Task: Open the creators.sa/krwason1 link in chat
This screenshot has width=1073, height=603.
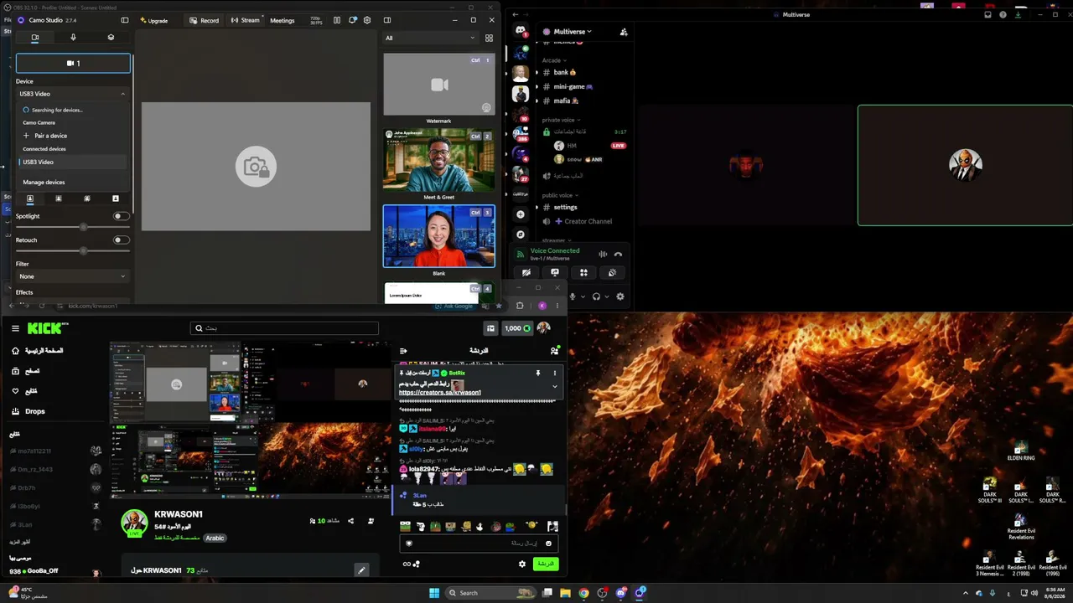Action: pyautogui.click(x=439, y=393)
